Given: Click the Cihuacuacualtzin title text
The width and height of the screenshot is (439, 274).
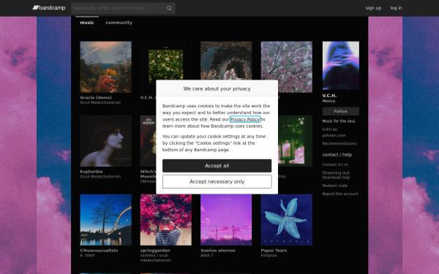Looking at the screenshot, I should pyautogui.click(x=99, y=251).
